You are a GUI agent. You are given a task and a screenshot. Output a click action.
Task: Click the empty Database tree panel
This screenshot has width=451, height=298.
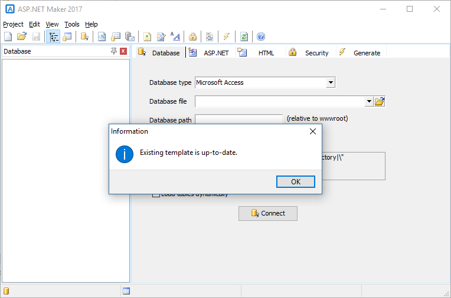[66, 171]
